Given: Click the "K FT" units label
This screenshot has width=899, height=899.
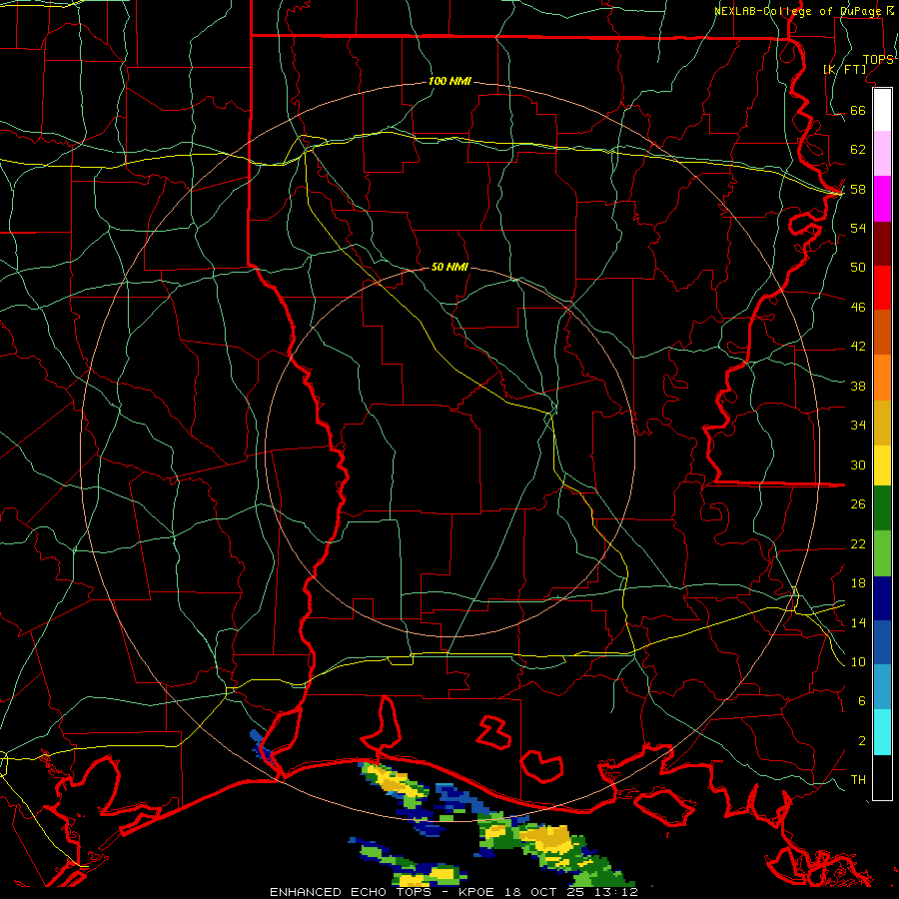Looking at the screenshot, I should [x=844, y=69].
